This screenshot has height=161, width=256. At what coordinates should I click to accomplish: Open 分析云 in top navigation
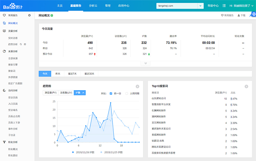93,6
